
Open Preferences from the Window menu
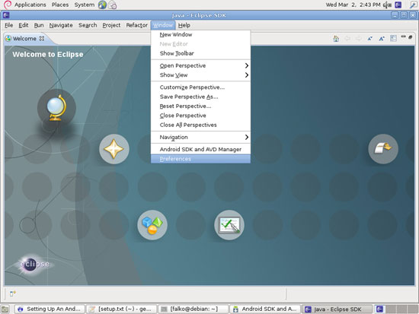(x=200, y=159)
